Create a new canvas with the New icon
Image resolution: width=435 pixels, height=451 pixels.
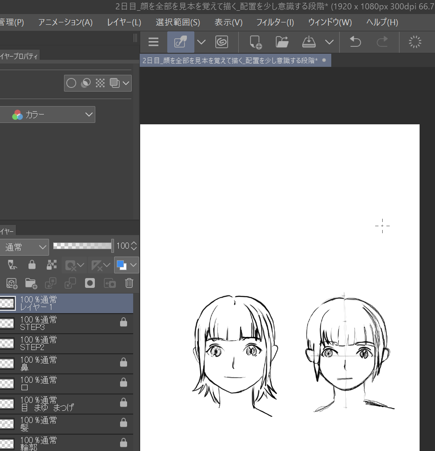tap(256, 42)
